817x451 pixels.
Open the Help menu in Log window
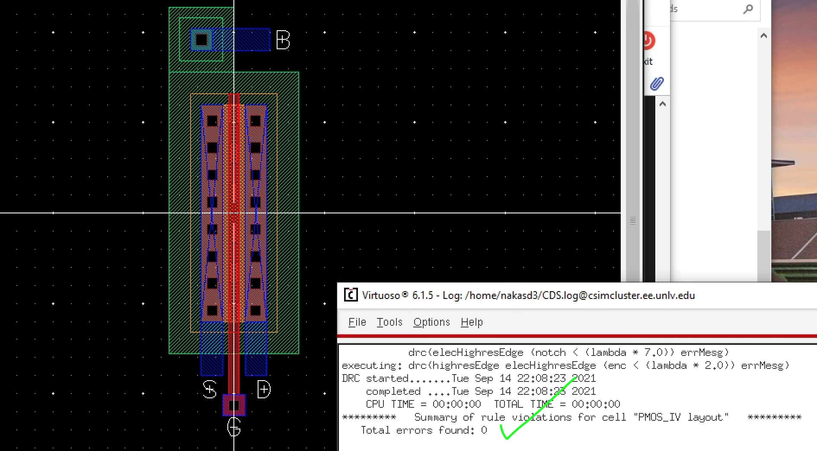(472, 322)
